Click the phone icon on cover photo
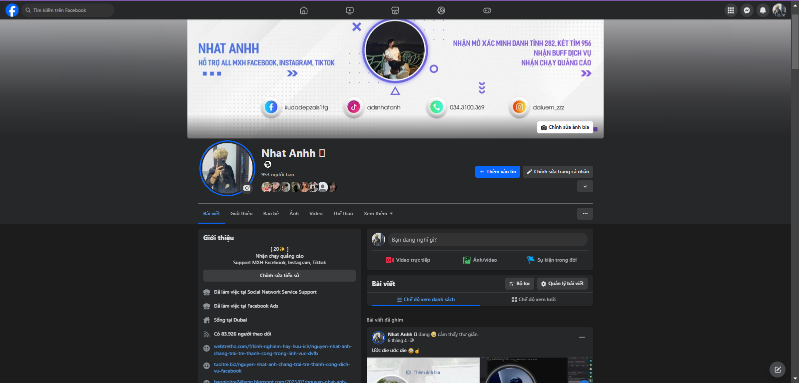The height and width of the screenshot is (383, 799). tap(436, 107)
